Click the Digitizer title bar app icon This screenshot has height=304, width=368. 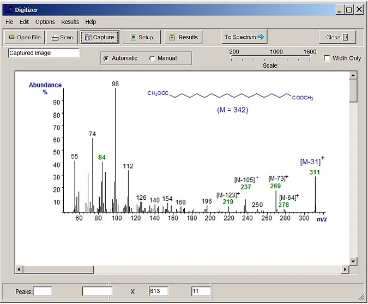coord(7,9)
